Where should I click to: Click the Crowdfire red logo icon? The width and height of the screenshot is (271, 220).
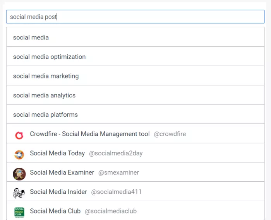[19, 135]
